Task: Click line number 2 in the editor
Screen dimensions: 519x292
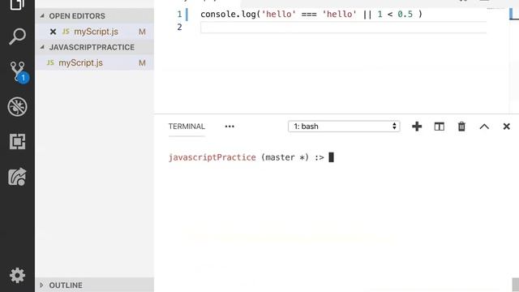Action: 179,27
